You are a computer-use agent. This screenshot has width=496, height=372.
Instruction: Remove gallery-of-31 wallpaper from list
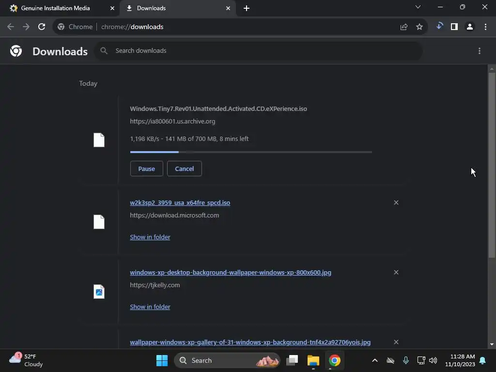pyautogui.click(x=396, y=342)
